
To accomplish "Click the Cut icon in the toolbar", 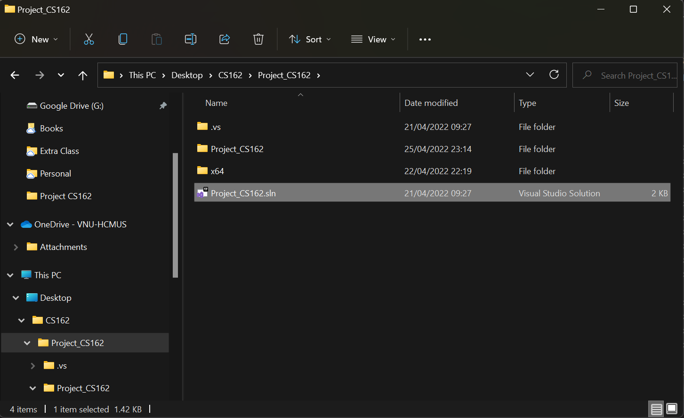I will click(x=89, y=39).
